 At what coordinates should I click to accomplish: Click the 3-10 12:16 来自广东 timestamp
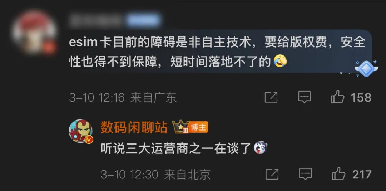pos(123,98)
